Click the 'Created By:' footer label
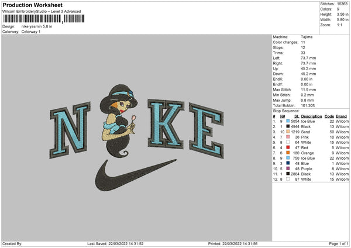Viewport: 351px width, 248px height. coord(12,243)
